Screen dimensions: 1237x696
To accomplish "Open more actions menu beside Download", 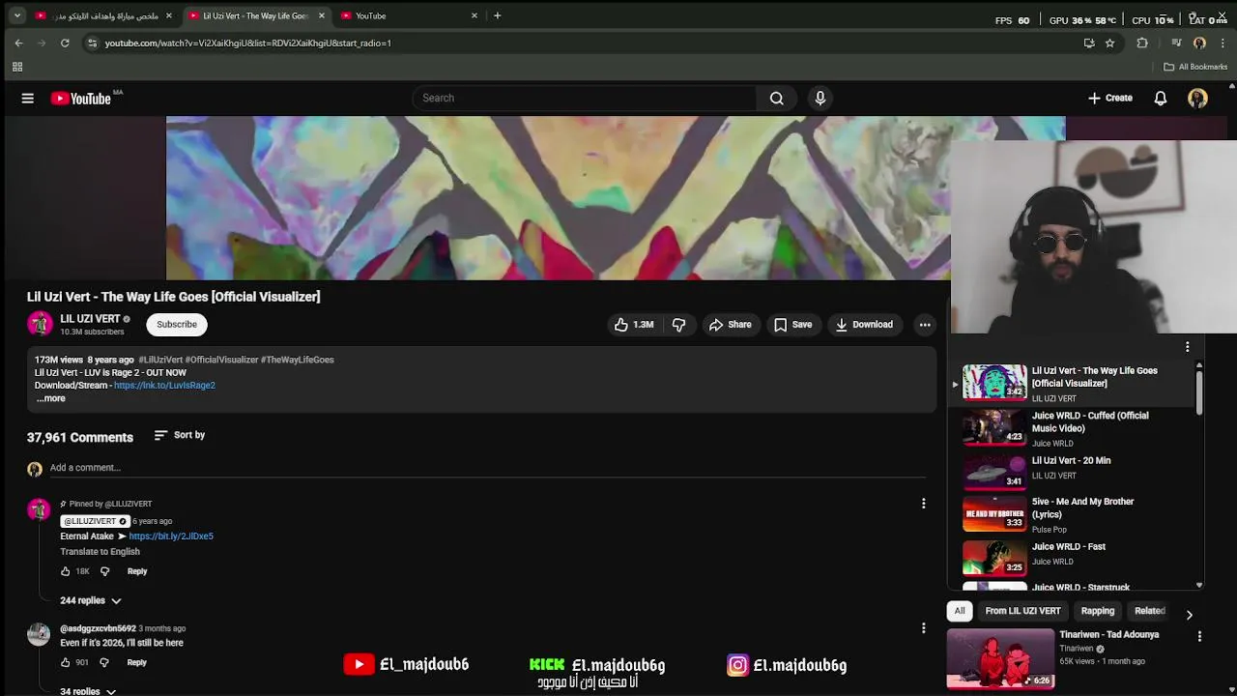I will (925, 325).
